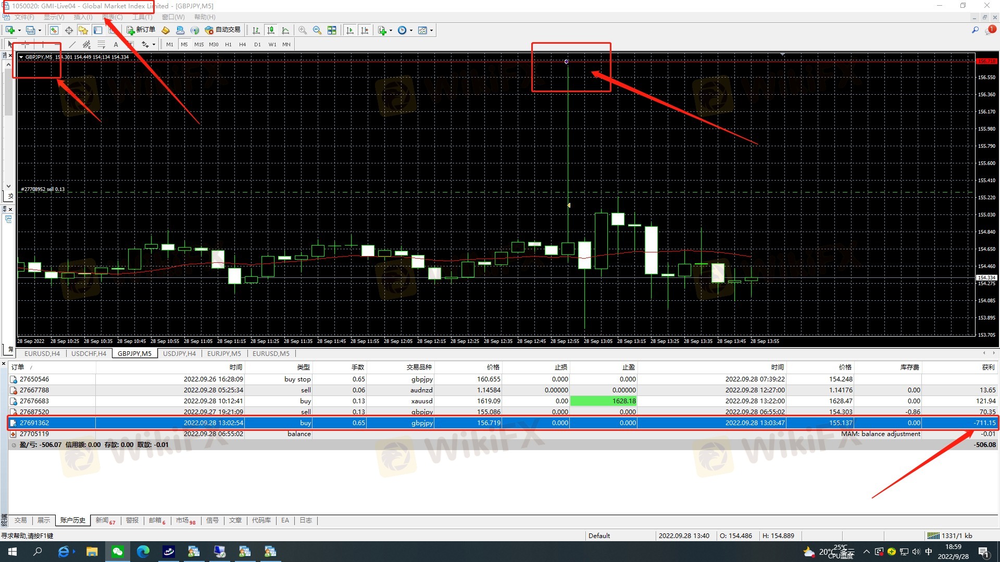The height and width of the screenshot is (562, 1000).
Task: Open the 文件(F) menu
Action: click(x=23, y=17)
